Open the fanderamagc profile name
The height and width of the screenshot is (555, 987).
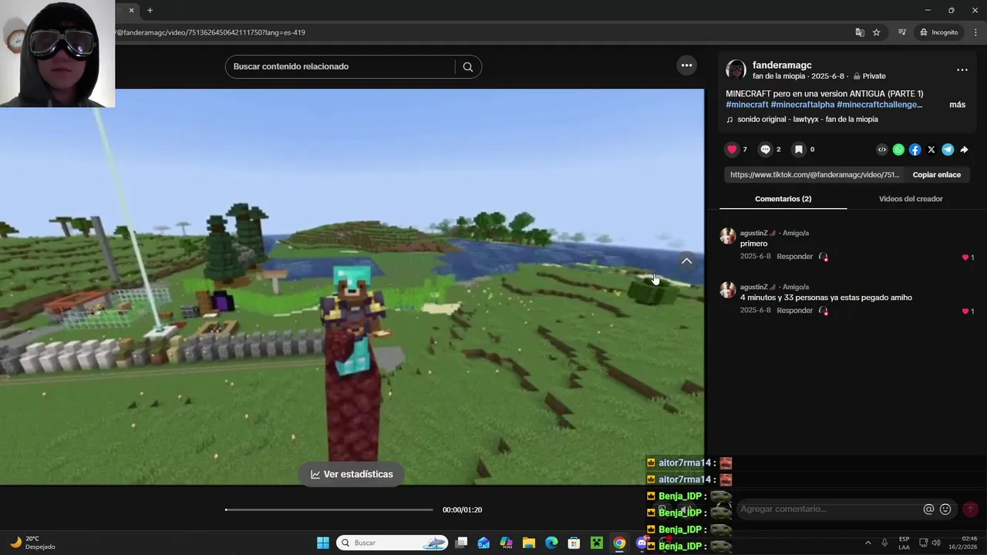(782, 66)
